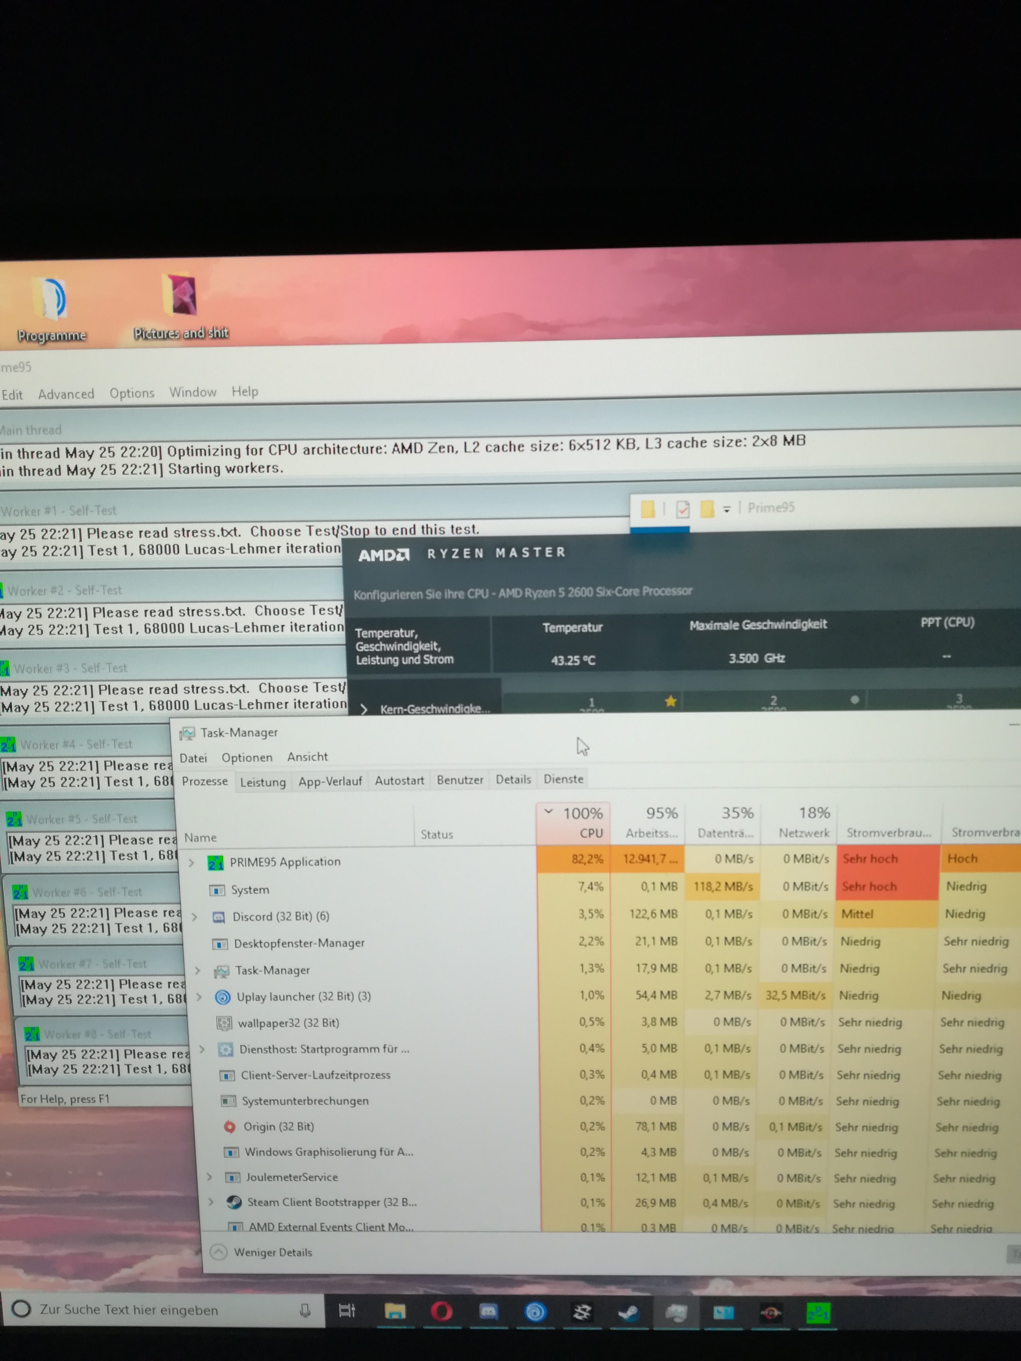
Task: Click the Prime95 taskbar icon
Action: 818,1313
